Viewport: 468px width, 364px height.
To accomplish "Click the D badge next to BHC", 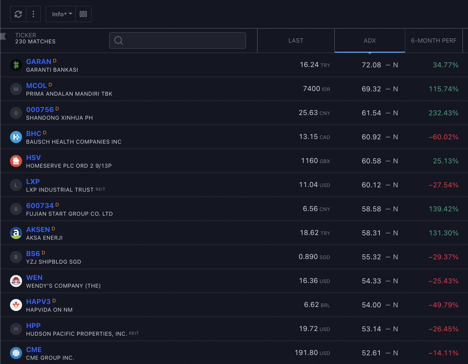I will click(x=44, y=133).
